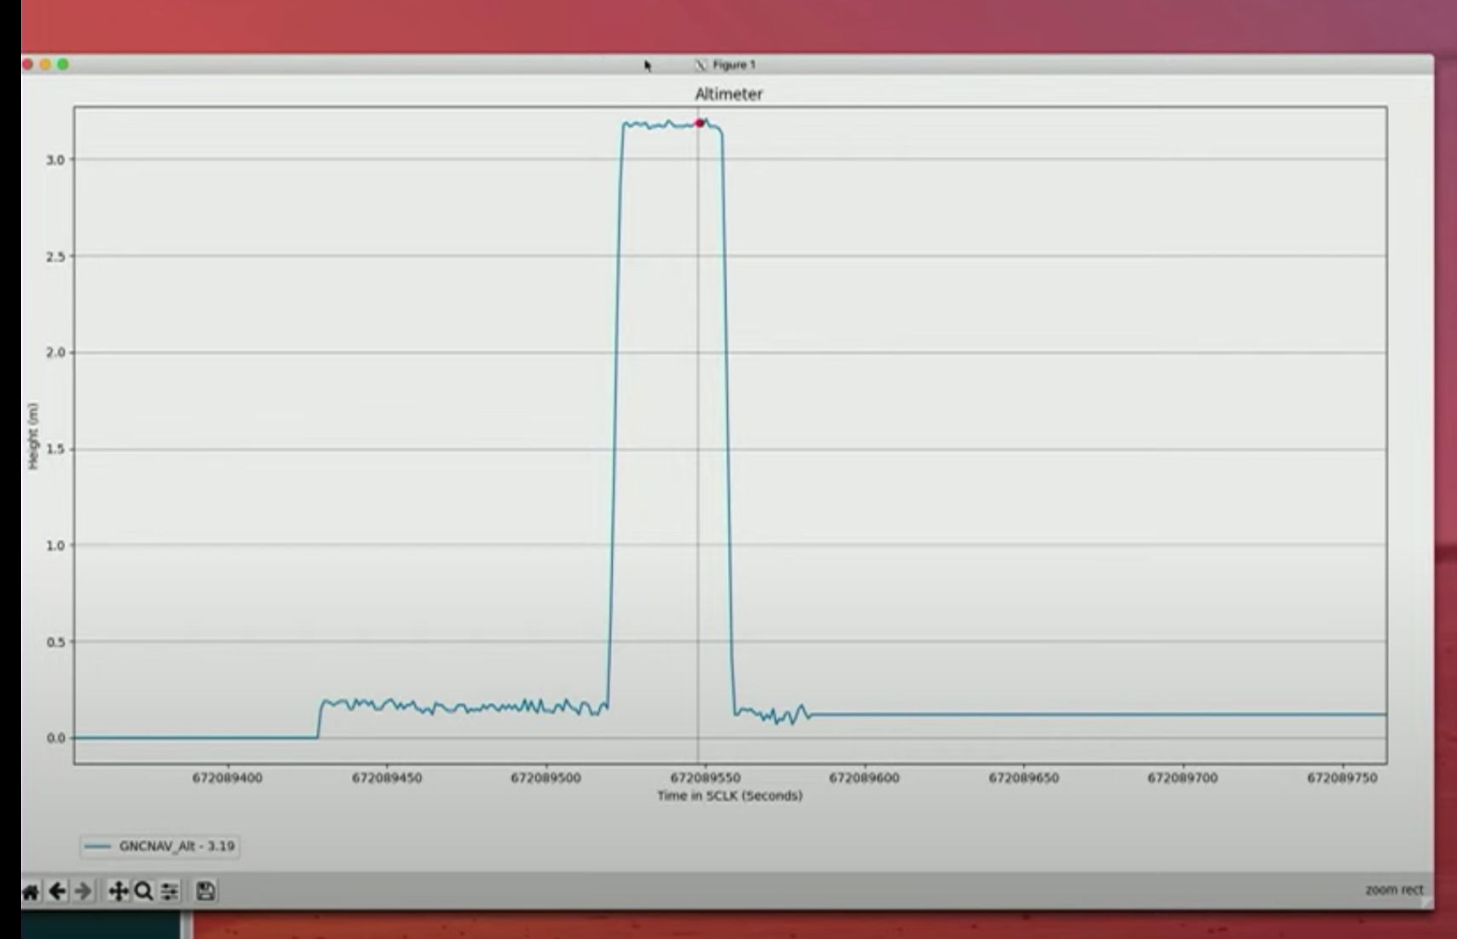The width and height of the screenshot is (1457, 939).
Task: Click the Time in SCLK (Seconds) axis label
Action: pos(729,796)
